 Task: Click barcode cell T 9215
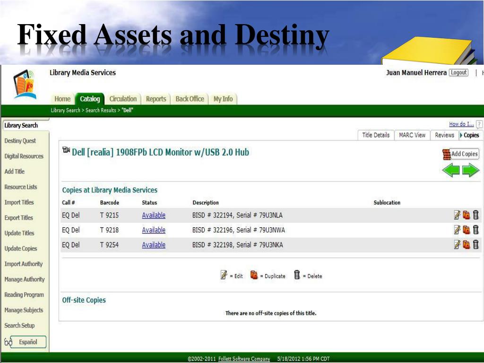[109, 215]
